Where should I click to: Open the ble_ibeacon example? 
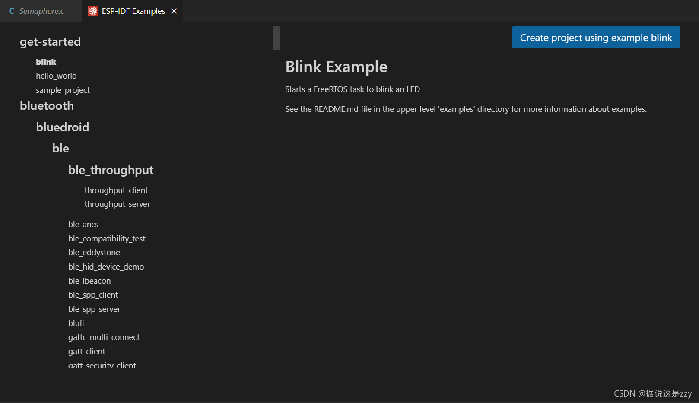point(89,281)
